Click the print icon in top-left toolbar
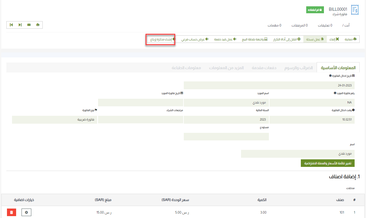Screen dimensions: 366x218 pyautogui.click(x=38, y=25)
